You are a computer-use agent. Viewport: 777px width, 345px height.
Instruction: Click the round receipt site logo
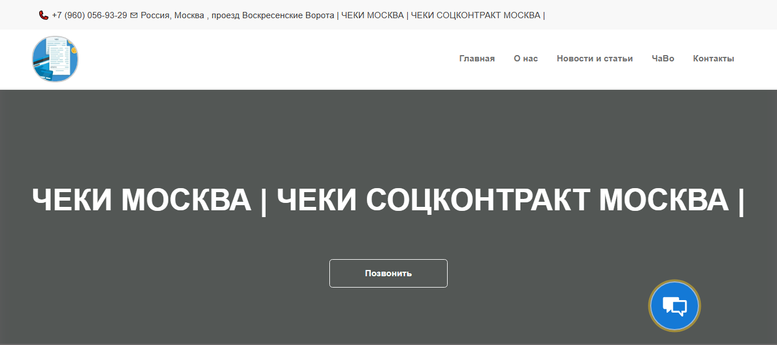click(55, 59)
